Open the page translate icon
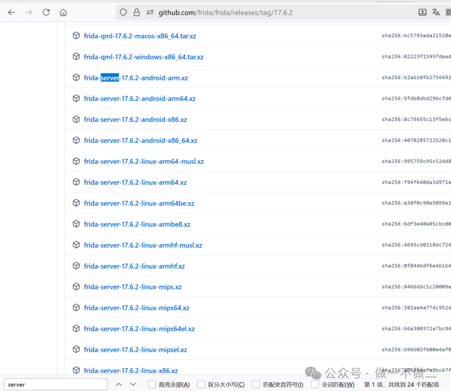 [435, 12]
